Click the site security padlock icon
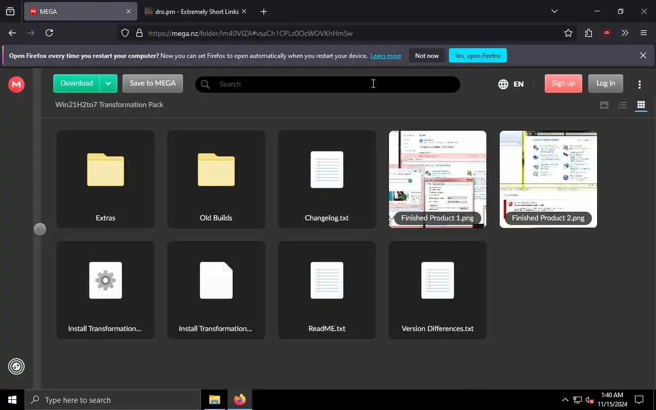This screenshot has width=656, height=410. (x=139, y=33)
